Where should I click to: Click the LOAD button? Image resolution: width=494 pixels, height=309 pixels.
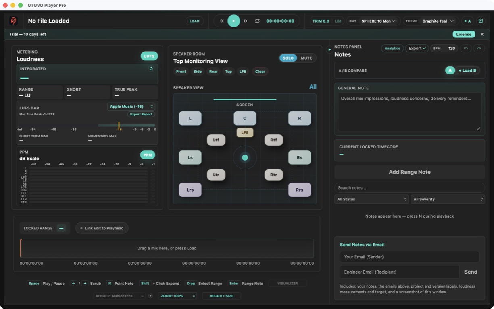coord(194,21)
